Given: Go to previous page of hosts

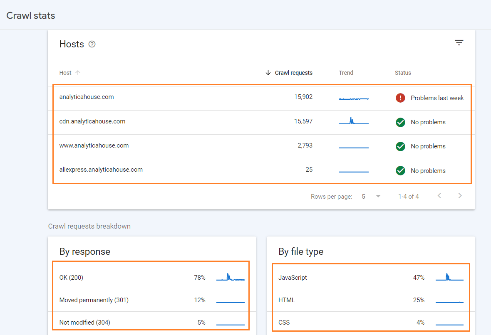Looking at the screenshot, I should (439, 196).
